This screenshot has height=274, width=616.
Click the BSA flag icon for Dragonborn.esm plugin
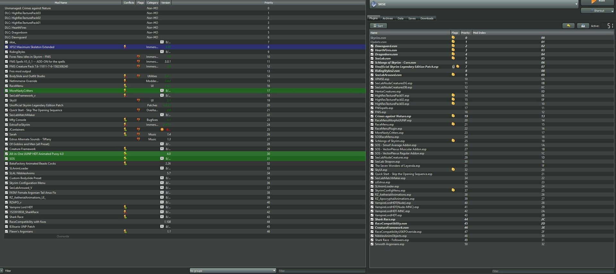pyautogui.click(x=453, y=54)
